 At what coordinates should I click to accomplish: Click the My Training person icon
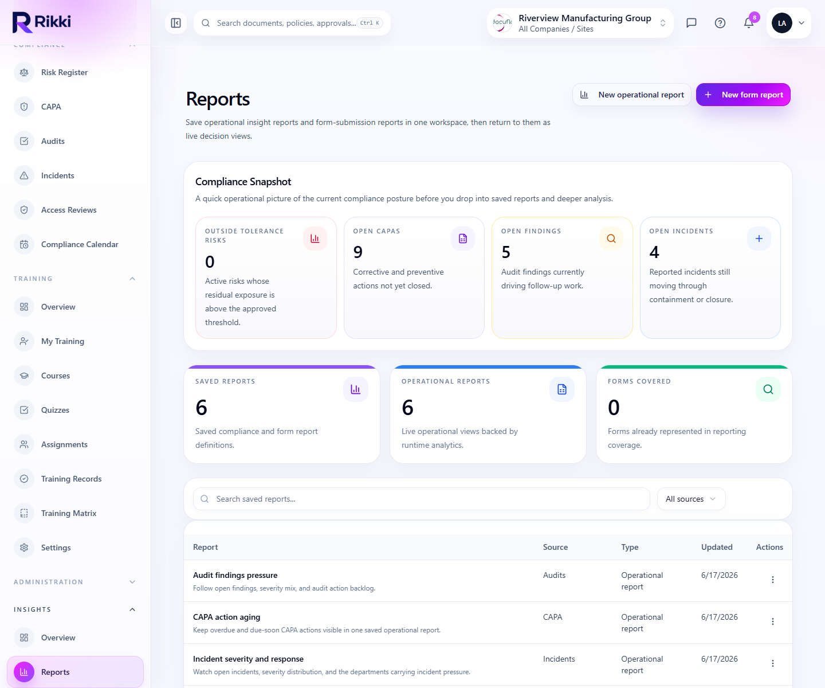(x=24, y=341)
